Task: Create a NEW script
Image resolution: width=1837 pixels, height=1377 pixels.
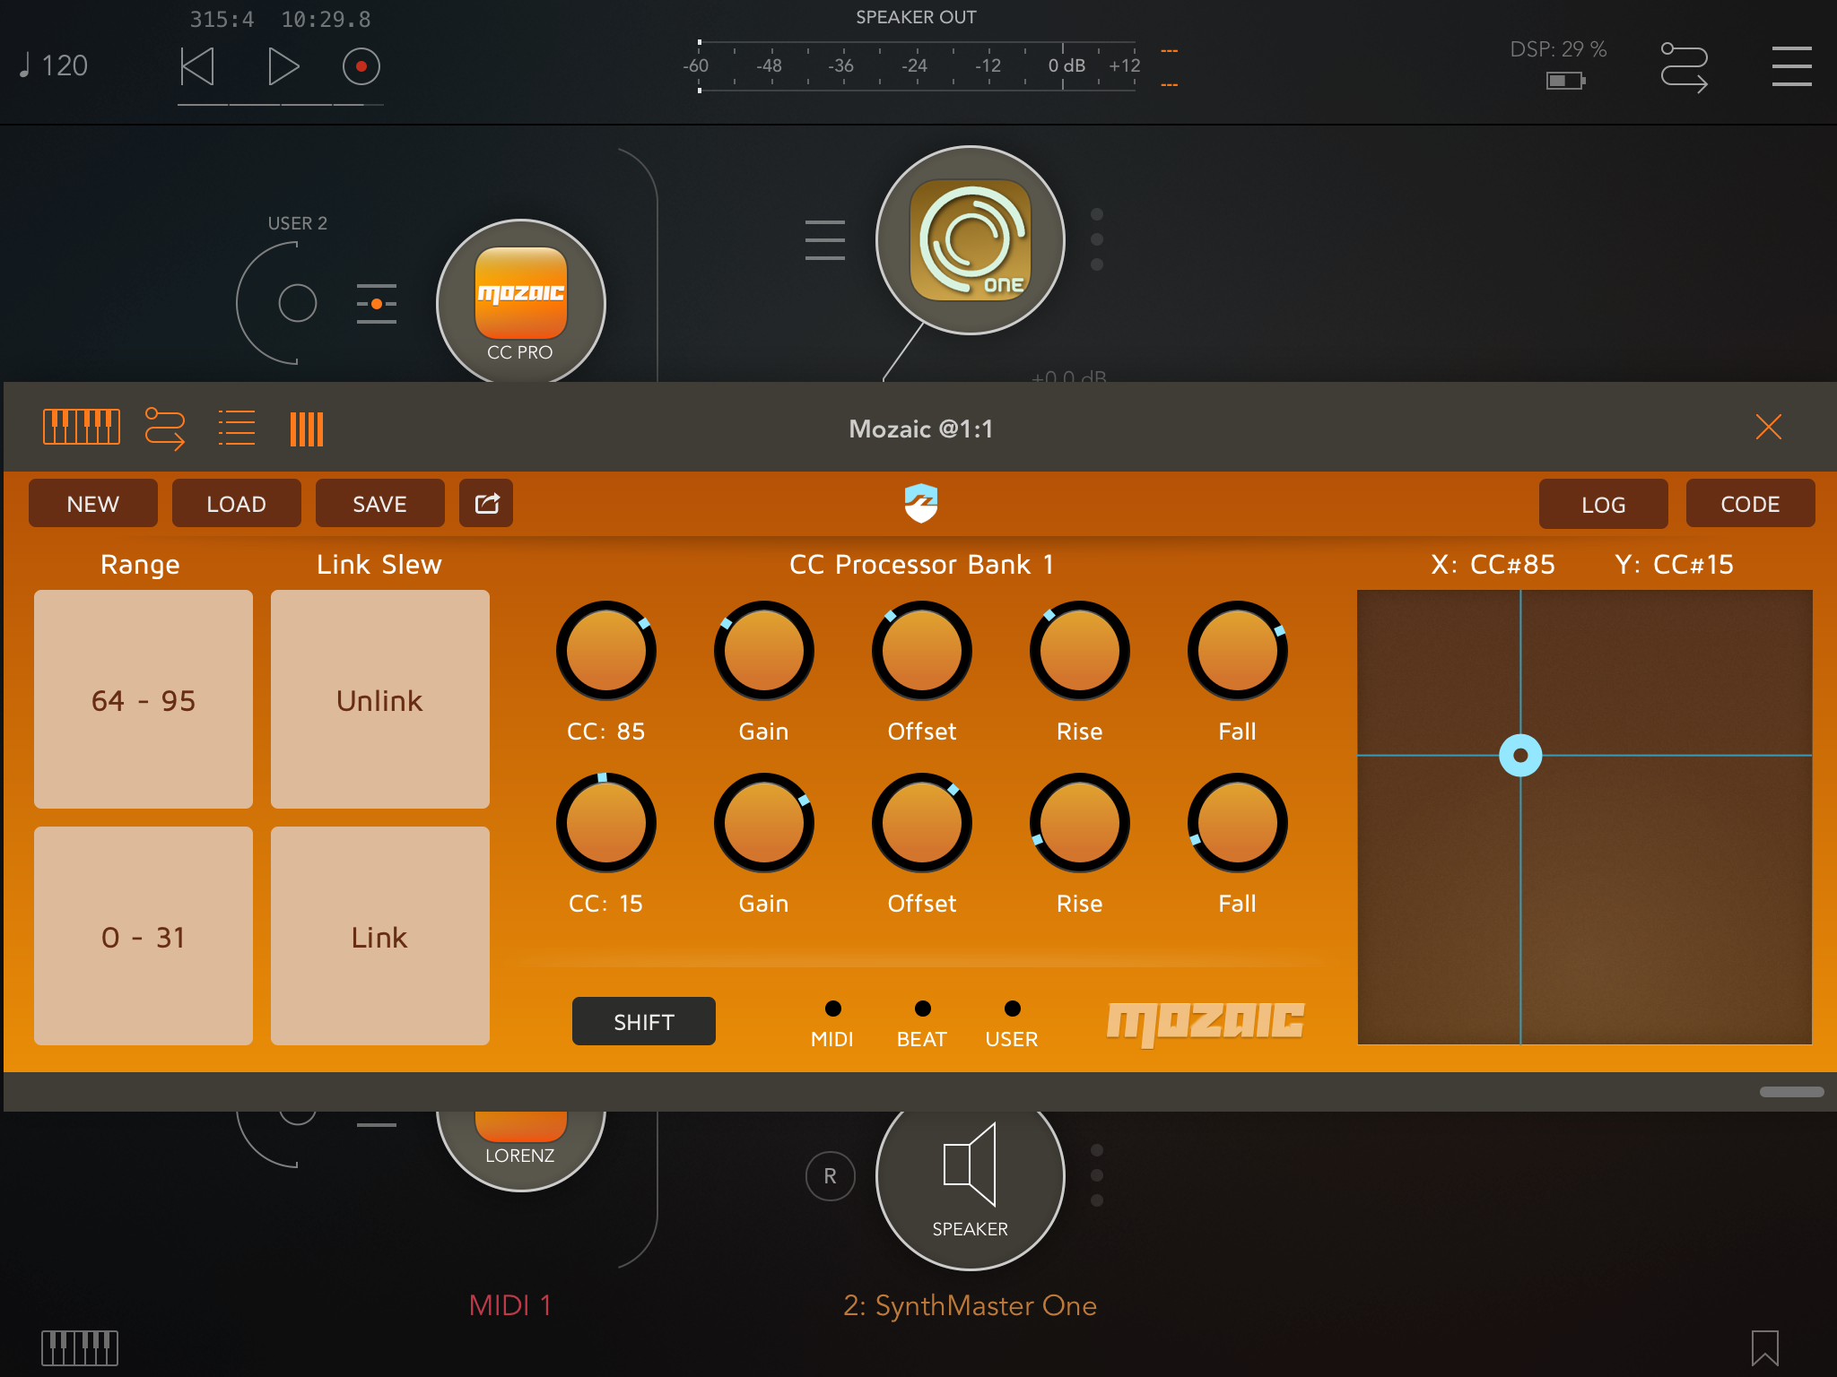Action: (93, 503)
